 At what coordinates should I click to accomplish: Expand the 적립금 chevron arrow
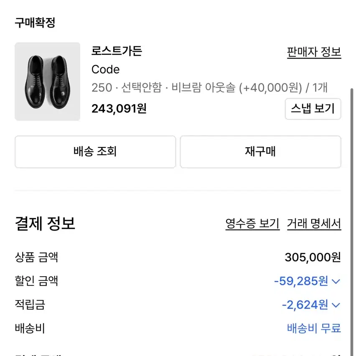(x=336, y=305)
